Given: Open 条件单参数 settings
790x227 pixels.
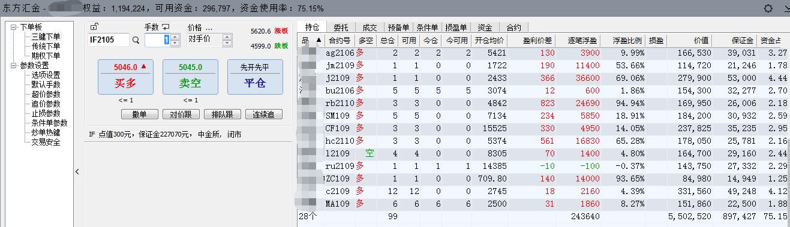Looking at the screenshot, I should 49,123.
